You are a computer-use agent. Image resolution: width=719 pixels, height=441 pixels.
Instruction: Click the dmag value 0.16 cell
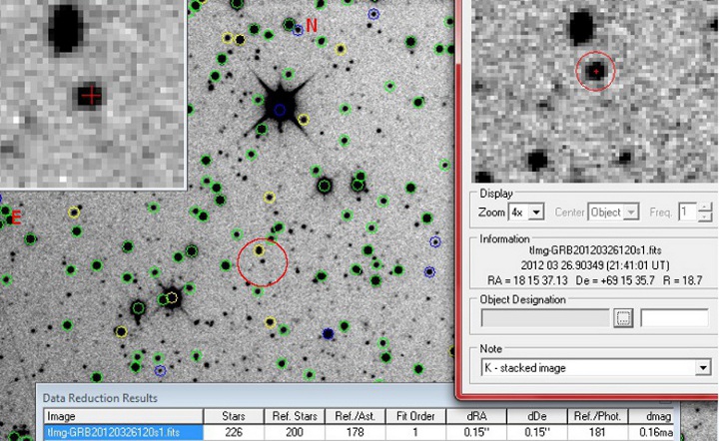click(x=651, y=432)
